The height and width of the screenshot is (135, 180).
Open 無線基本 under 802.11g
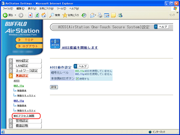[22, 106]
